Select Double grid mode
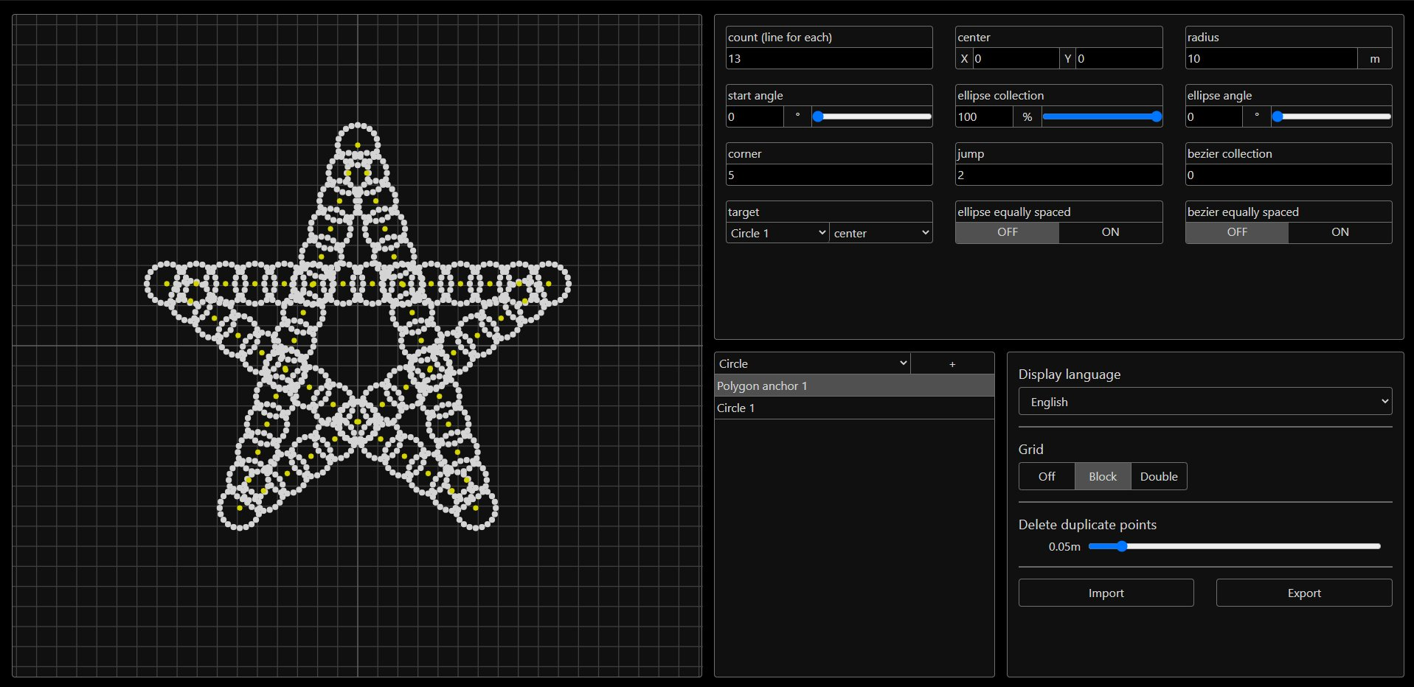 (x=1159, y=476)
